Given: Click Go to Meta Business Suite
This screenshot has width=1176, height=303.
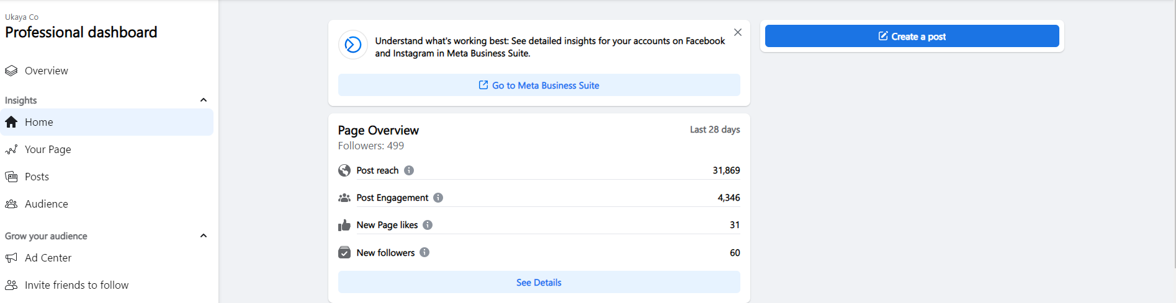Looking at the screenshot, I should click(539, 86).
